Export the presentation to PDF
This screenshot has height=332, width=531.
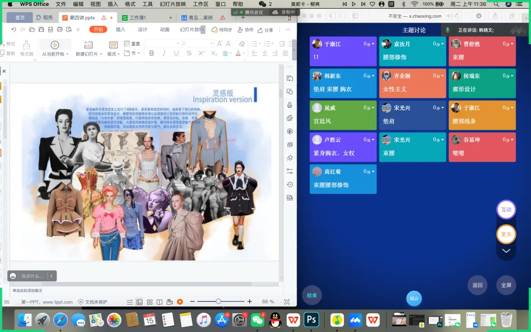point(51,30)
